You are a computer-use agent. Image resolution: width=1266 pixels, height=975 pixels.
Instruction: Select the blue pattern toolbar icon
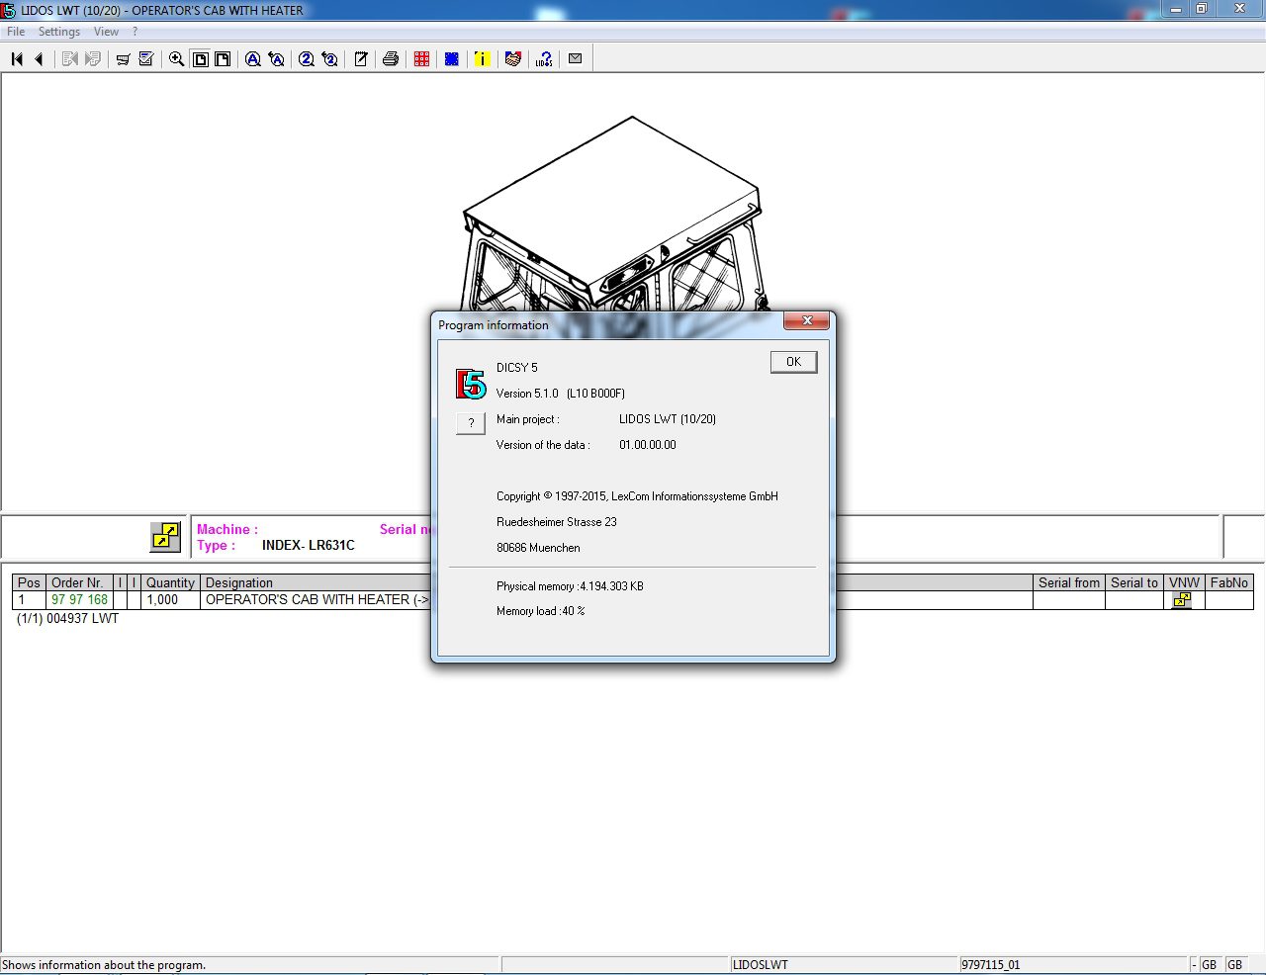coord(451,58)
